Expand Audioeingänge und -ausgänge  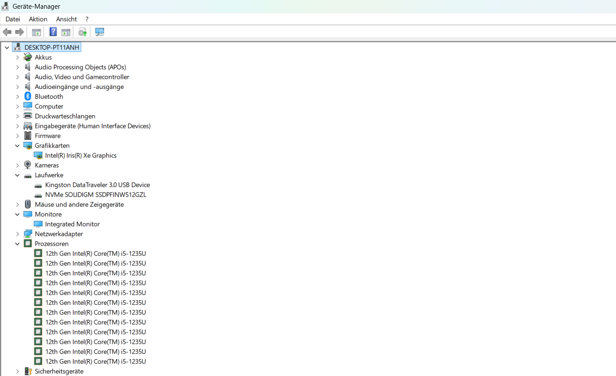tap(17, 87)
